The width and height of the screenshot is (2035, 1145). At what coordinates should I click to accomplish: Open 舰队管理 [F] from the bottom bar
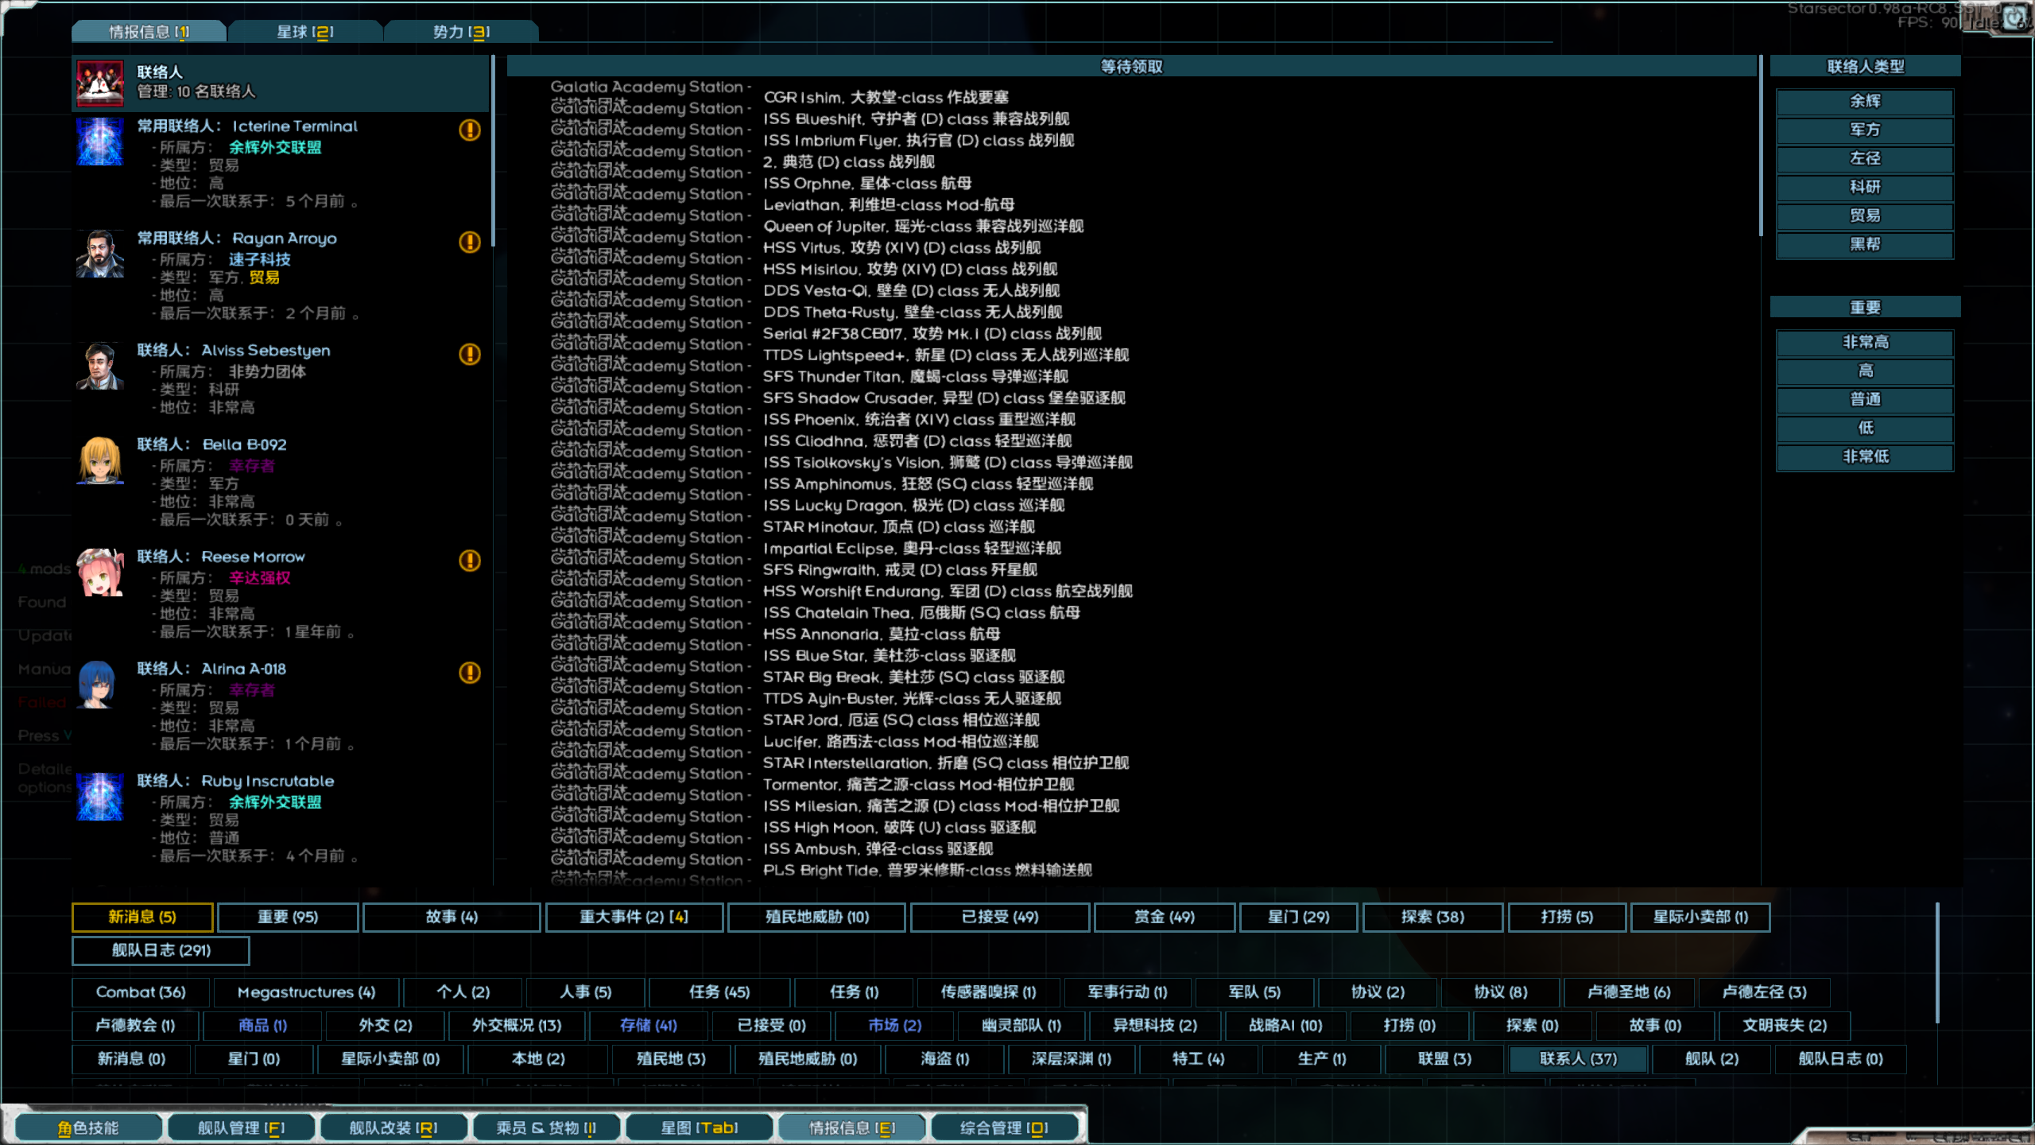(x=241, y=1128)
